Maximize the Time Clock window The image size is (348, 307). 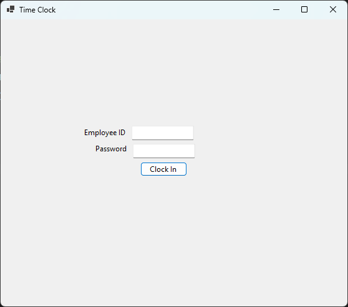tap(304, 9)
